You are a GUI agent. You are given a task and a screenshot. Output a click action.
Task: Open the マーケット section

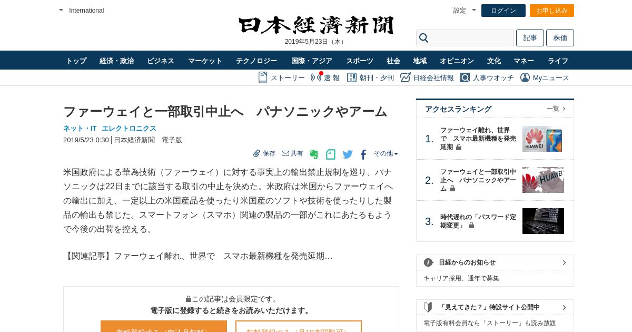click(x=205, y=61)
